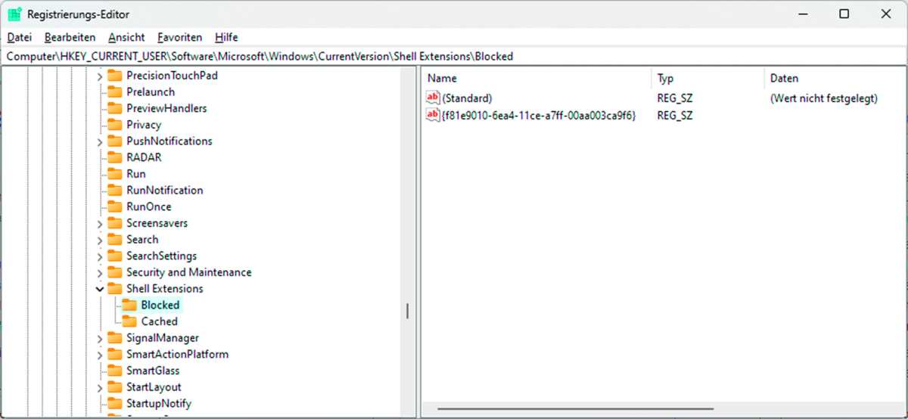Collapse the Shell Extensions key
The height and width of the screenshot is (419, 908).
[x=100, y=289]
